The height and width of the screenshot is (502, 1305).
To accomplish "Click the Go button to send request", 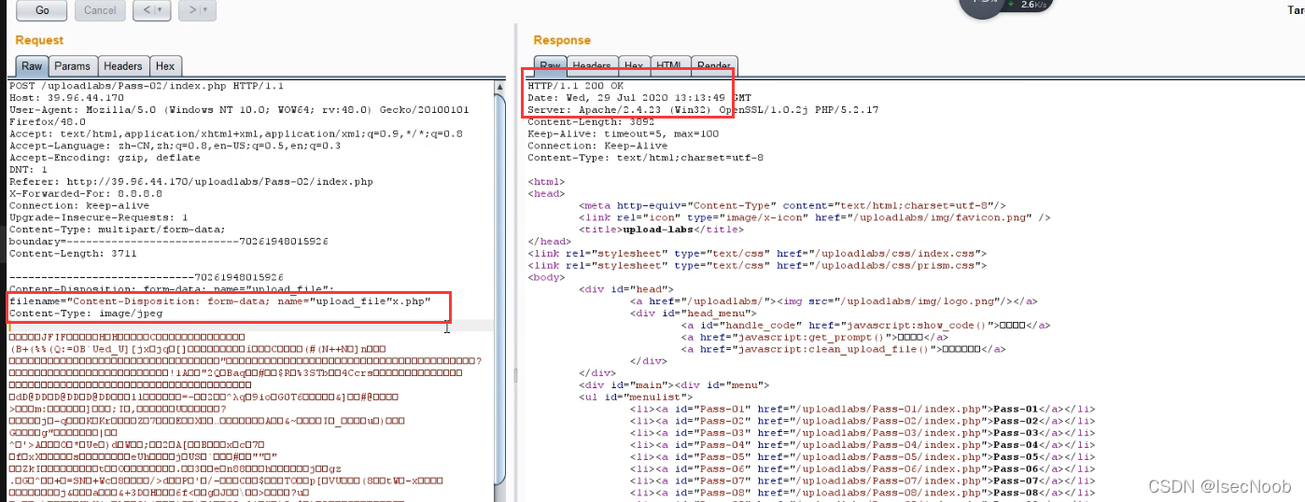I will tap(42, 10).
